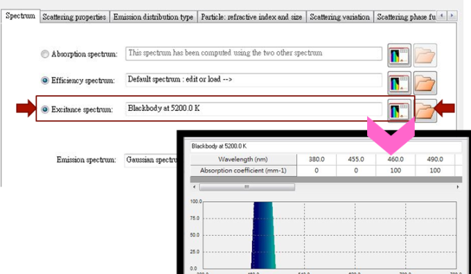
Task: Select Excitance spectrum radio button
Action: coord(45,110)
